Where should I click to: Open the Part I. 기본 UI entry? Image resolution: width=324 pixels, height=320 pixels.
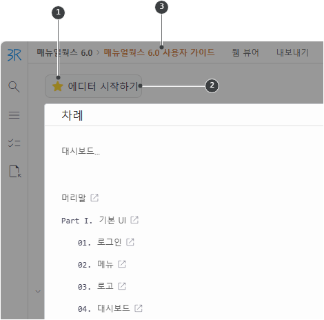[x=94, y=220]
